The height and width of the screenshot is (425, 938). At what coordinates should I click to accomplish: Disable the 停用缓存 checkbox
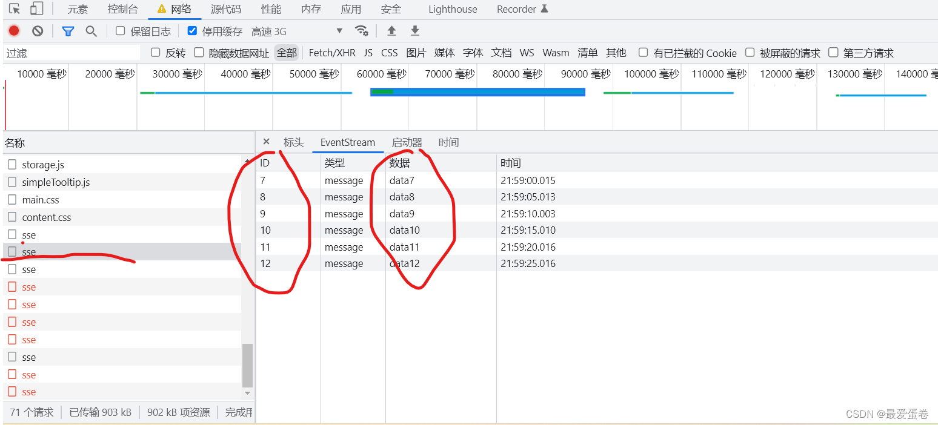tap(192, 31)
